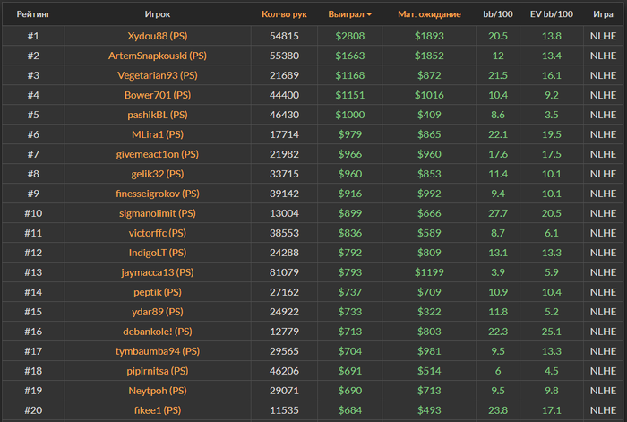Open ArtemSnapkouski (PS) player link

158,56
